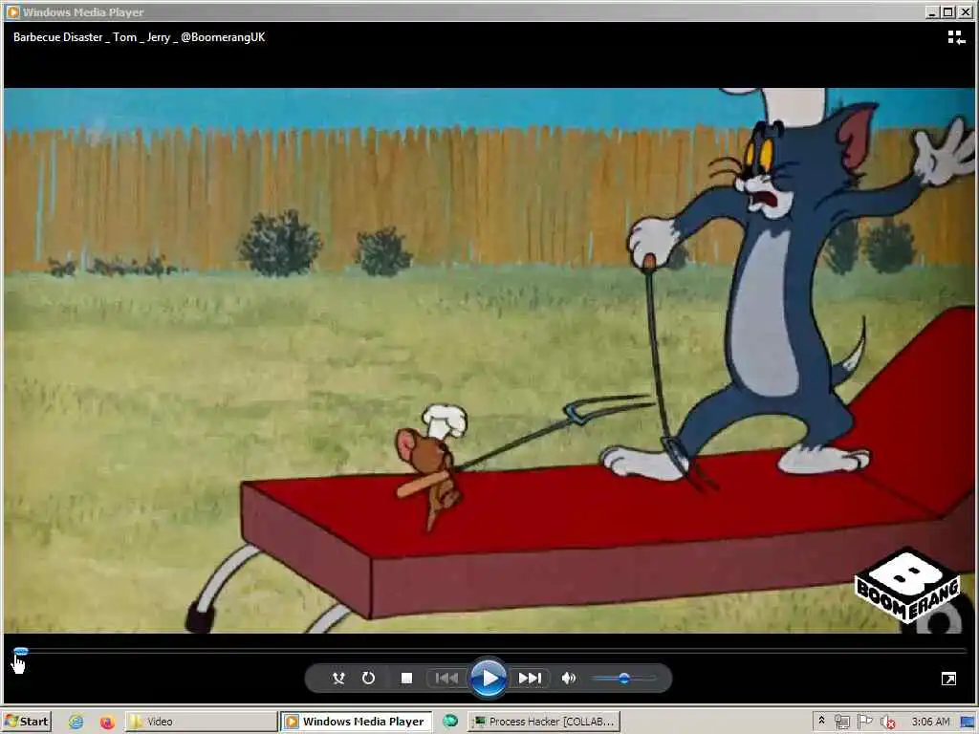The height and width of the screenshot is (734, 979).
Task: Stop the video playback
Action: coord(406,678)
